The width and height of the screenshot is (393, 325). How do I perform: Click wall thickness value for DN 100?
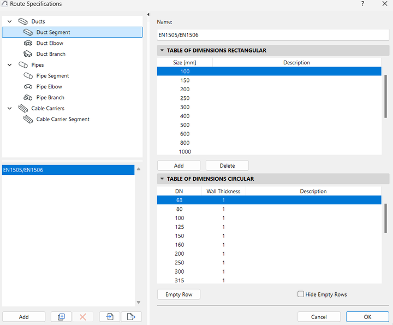(x=223, y=218)
